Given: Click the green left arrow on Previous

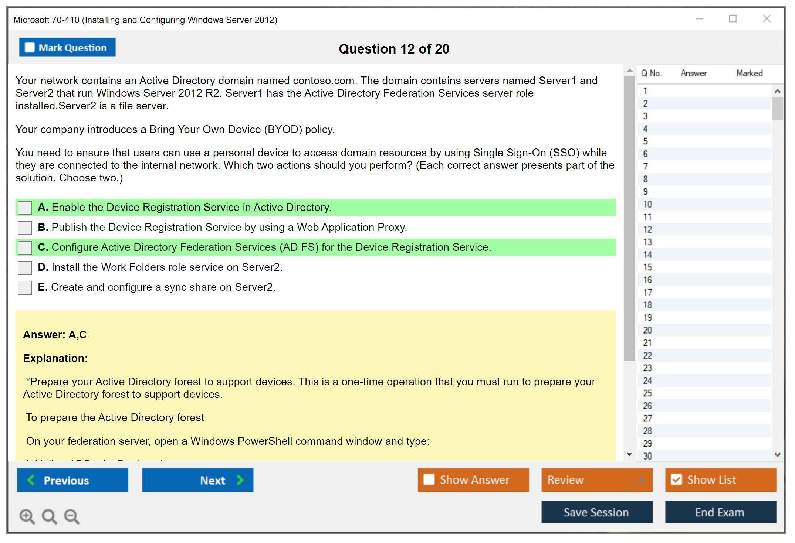Looking at the screenshot, I should coord(31,480).
